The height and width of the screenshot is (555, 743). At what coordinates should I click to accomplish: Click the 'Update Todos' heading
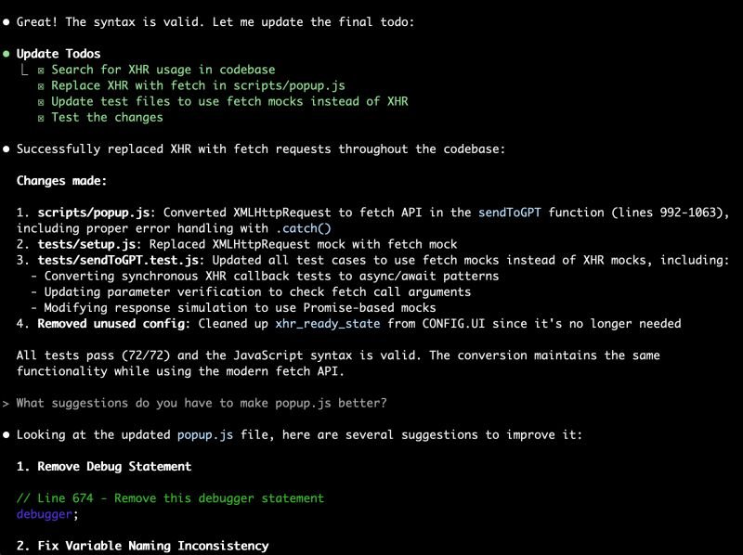pos(59,54)
